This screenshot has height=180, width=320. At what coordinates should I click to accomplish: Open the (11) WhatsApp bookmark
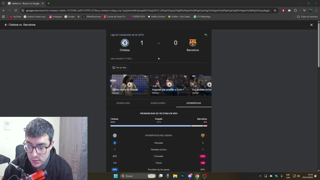click(202, 17)
